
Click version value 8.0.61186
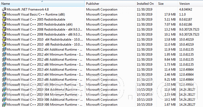[x=186, y=25]
